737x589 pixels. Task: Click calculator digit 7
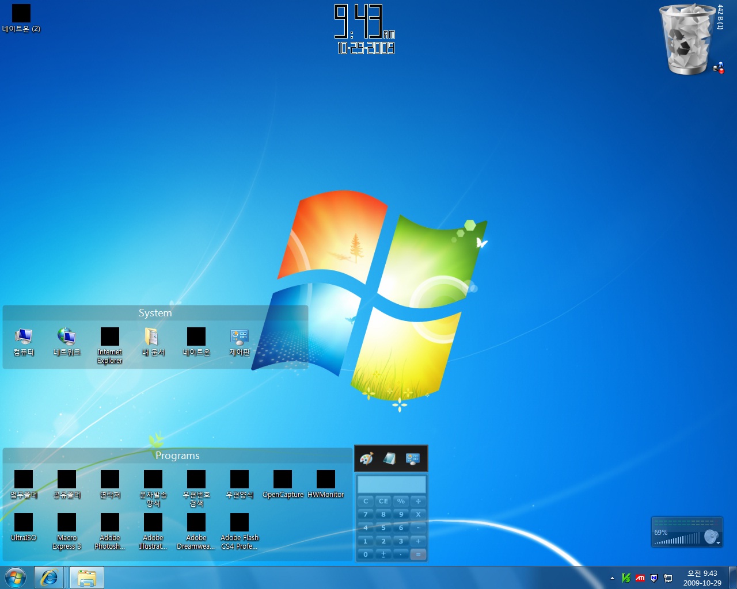(366, 514)
